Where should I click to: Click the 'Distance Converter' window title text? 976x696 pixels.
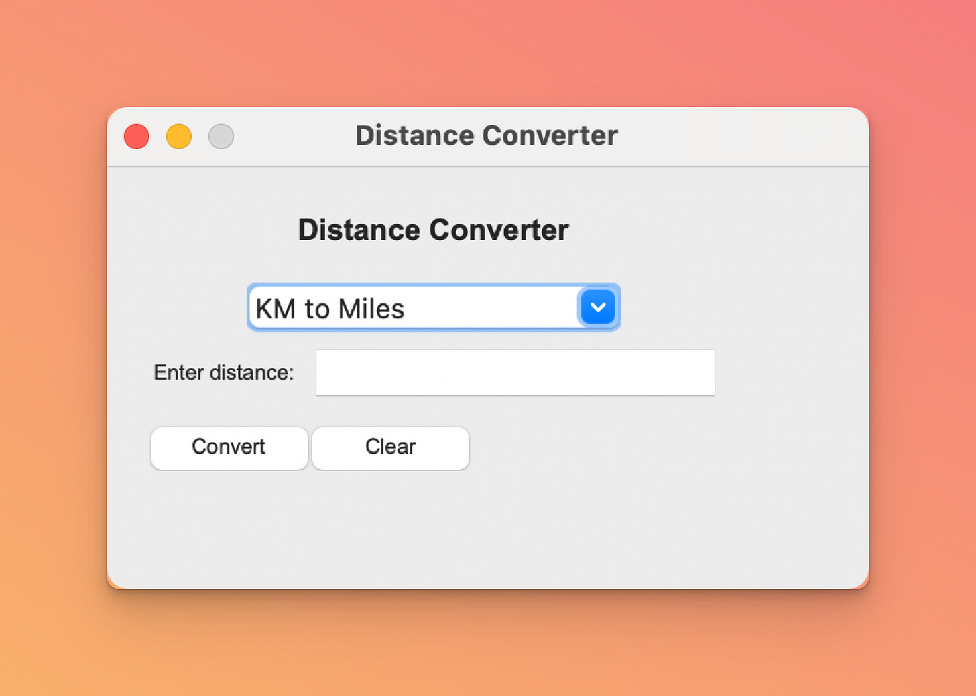coord(487,135)
